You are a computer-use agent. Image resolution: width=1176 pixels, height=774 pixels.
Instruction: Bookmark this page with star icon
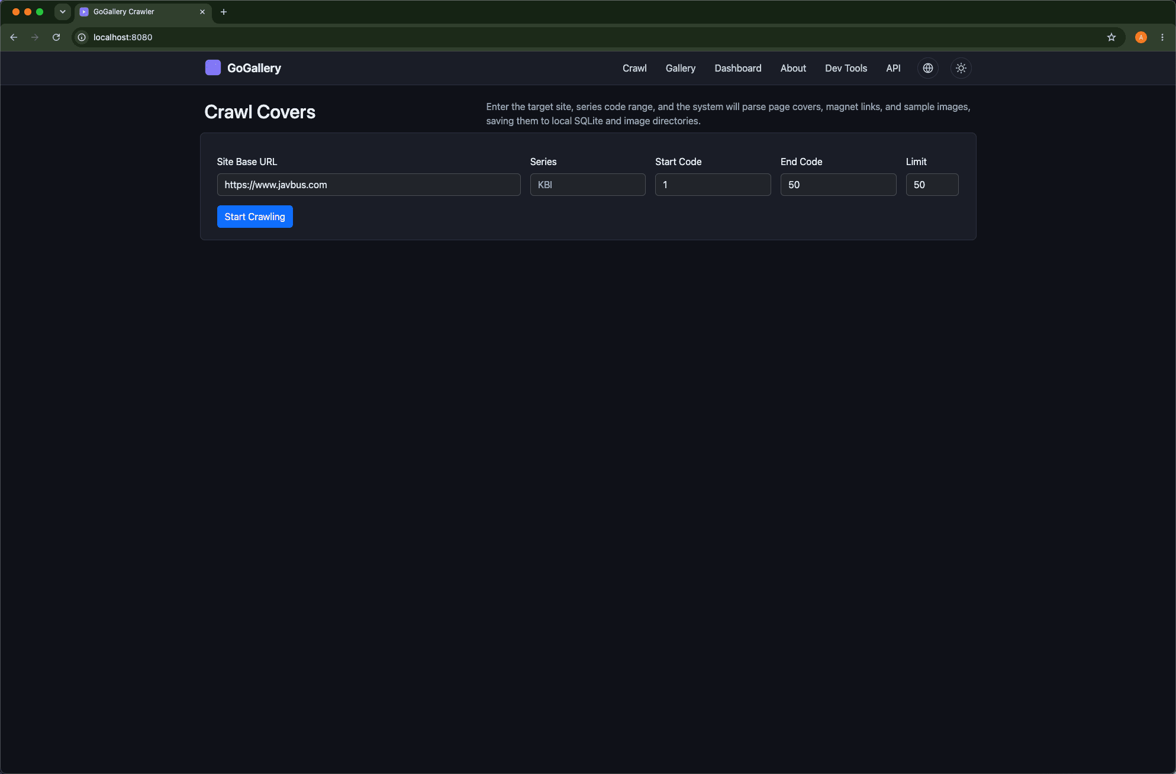point(1111,37)
